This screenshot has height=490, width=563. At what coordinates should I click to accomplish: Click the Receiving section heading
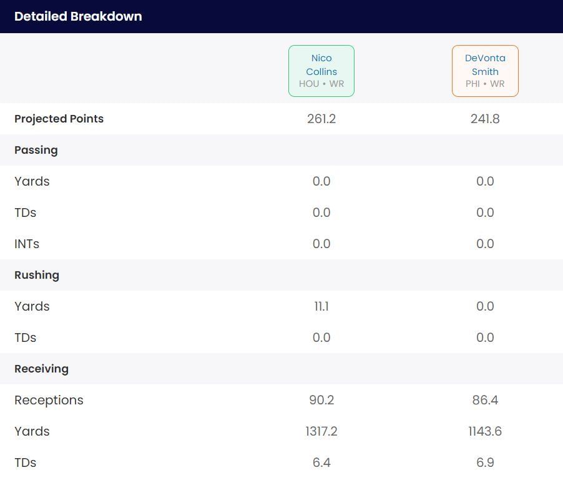pos(41,369)
